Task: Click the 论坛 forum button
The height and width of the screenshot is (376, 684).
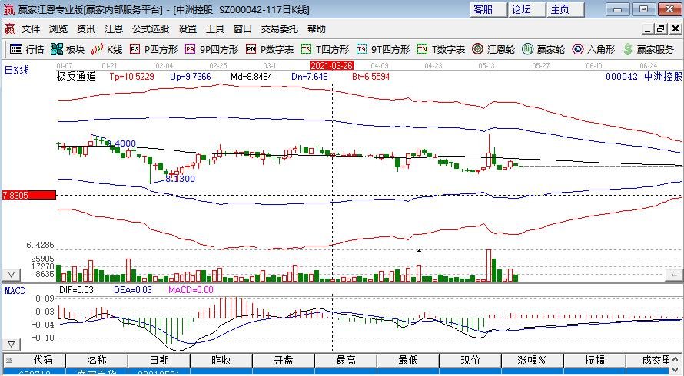Action: click(x=527, y=9)
